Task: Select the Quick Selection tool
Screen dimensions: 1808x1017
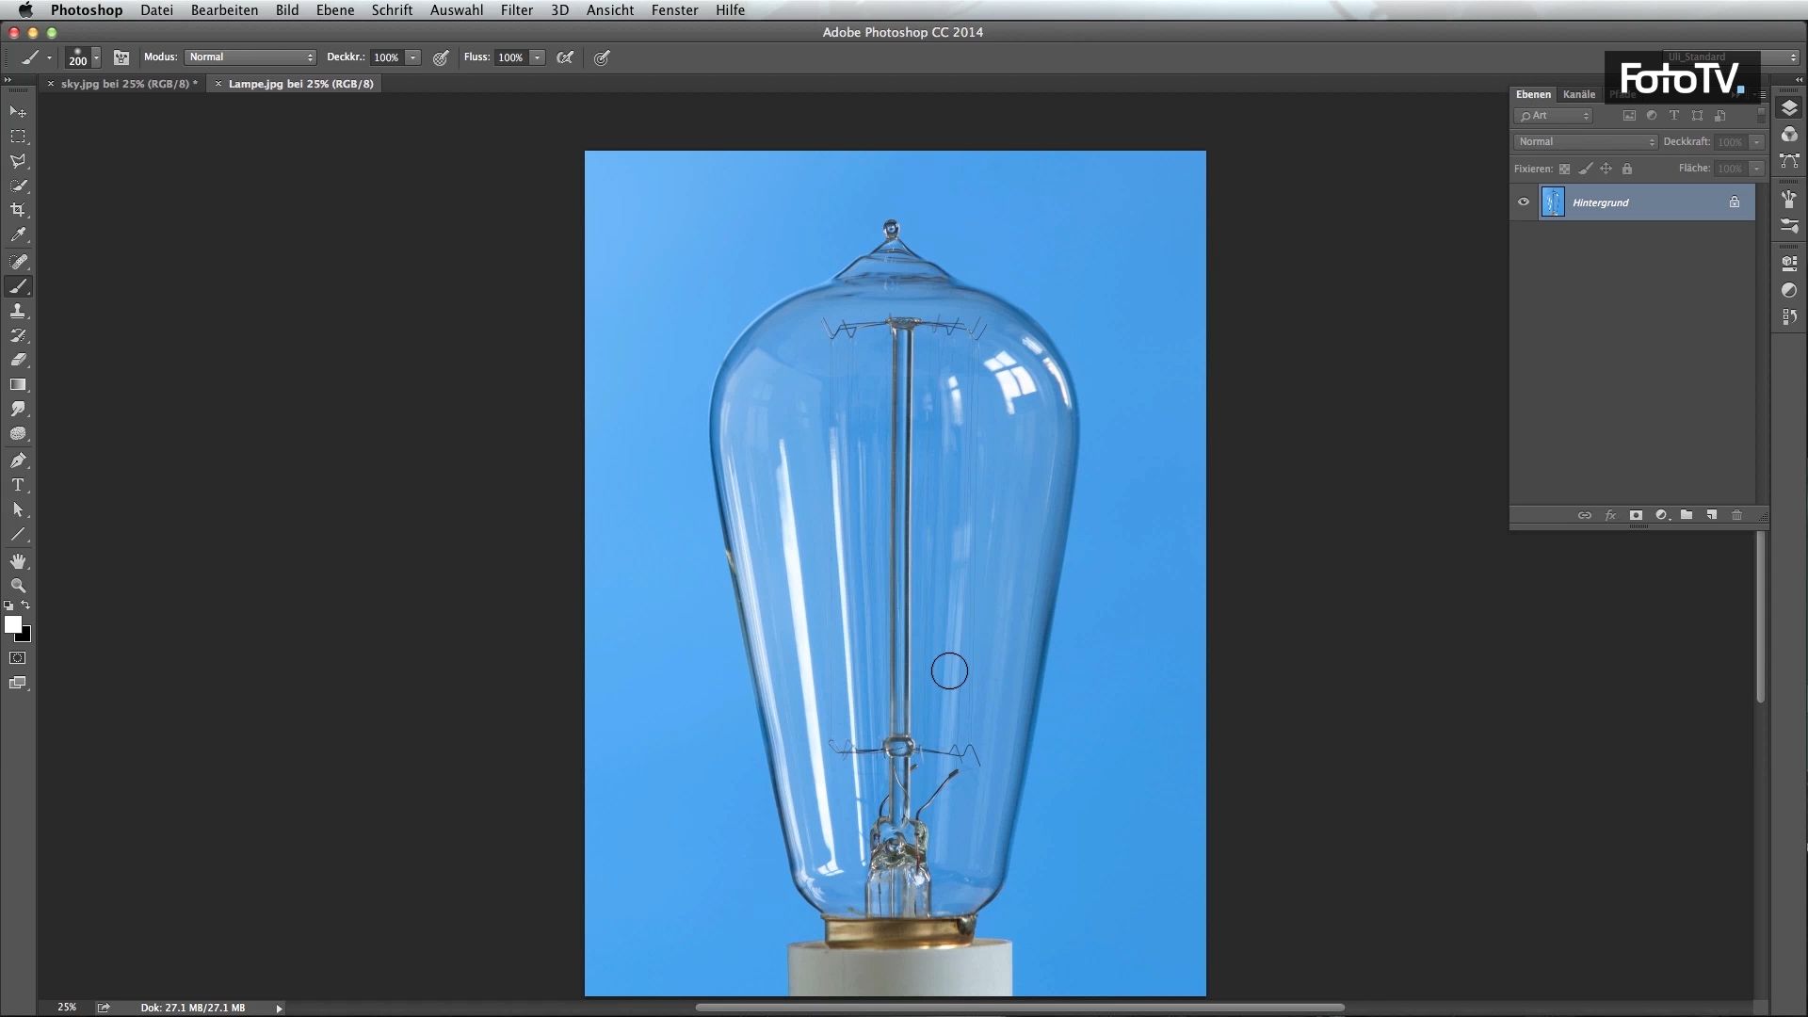Action: point(18,186)
